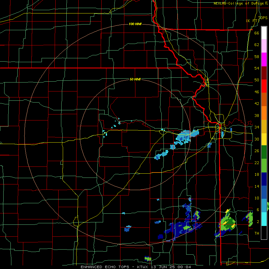Image resolution: width=269 pixels, height=269 pixels.
Task: Click the legend value 54
Action: [x=257, y=68]
